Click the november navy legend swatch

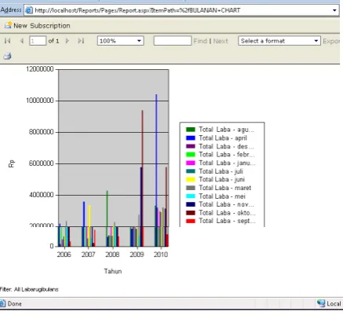pyautogui.click(x=191, y=204)
